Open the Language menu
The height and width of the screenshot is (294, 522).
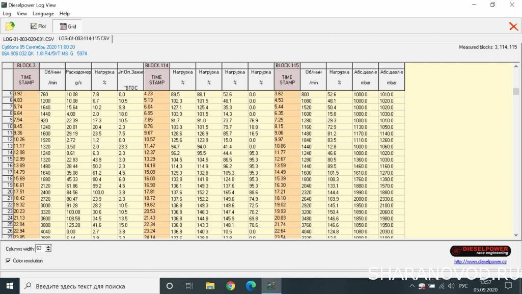pyautogui.click(x=43, y=14)
